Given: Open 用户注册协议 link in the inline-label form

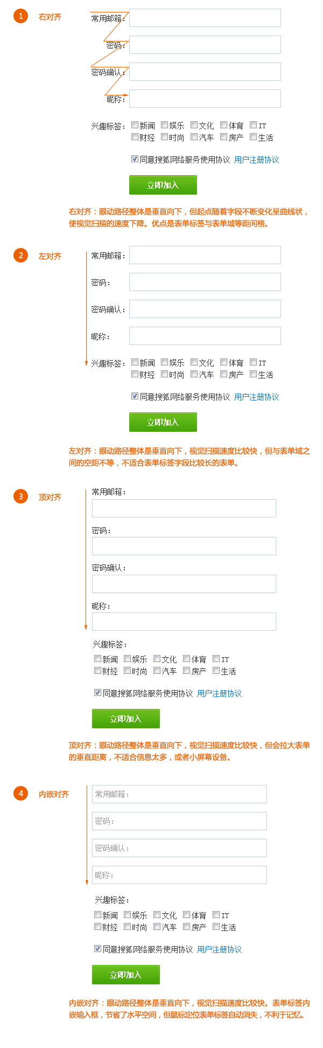Looking at the screenshot, I should (220, 949).
